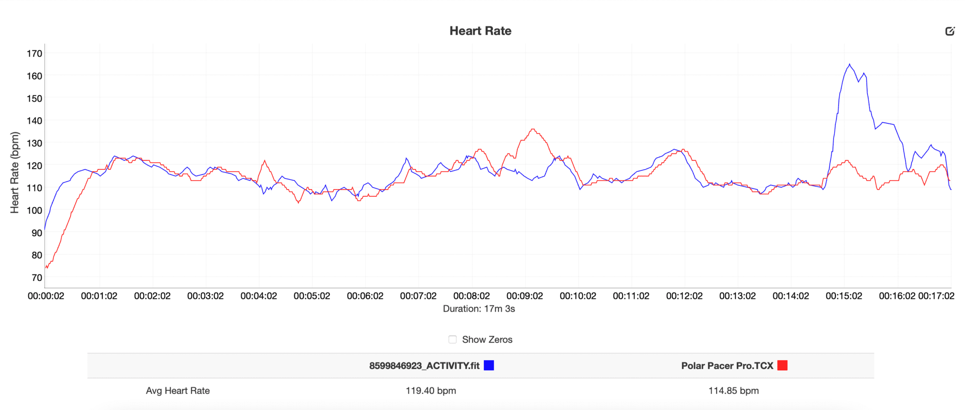Click the 140 heart rate axis tick
This screenshot has height=410, width=965.
coord(34,121)
